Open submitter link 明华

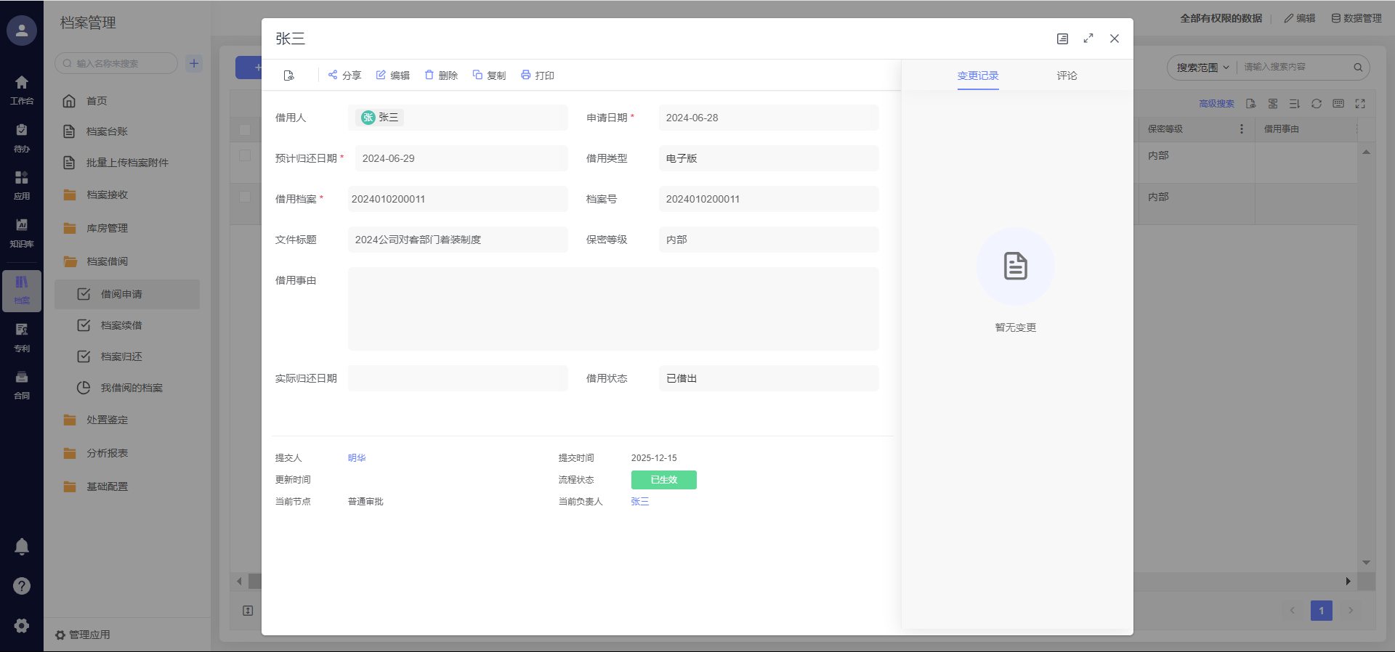pyautogui.click(x=357, y=458)
